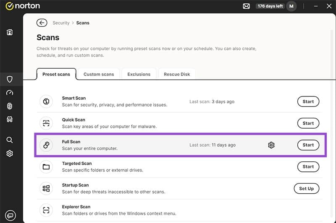Start the Targeted Scan
The image size is (336, 223).
click(x=308, y=166)
